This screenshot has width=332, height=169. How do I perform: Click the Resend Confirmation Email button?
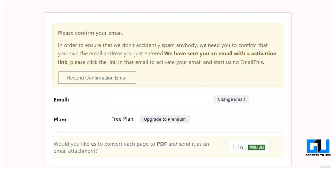pyautogui.click(x=97, y=78)
